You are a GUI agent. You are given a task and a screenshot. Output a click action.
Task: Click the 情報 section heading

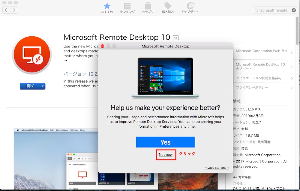(237, 101)
